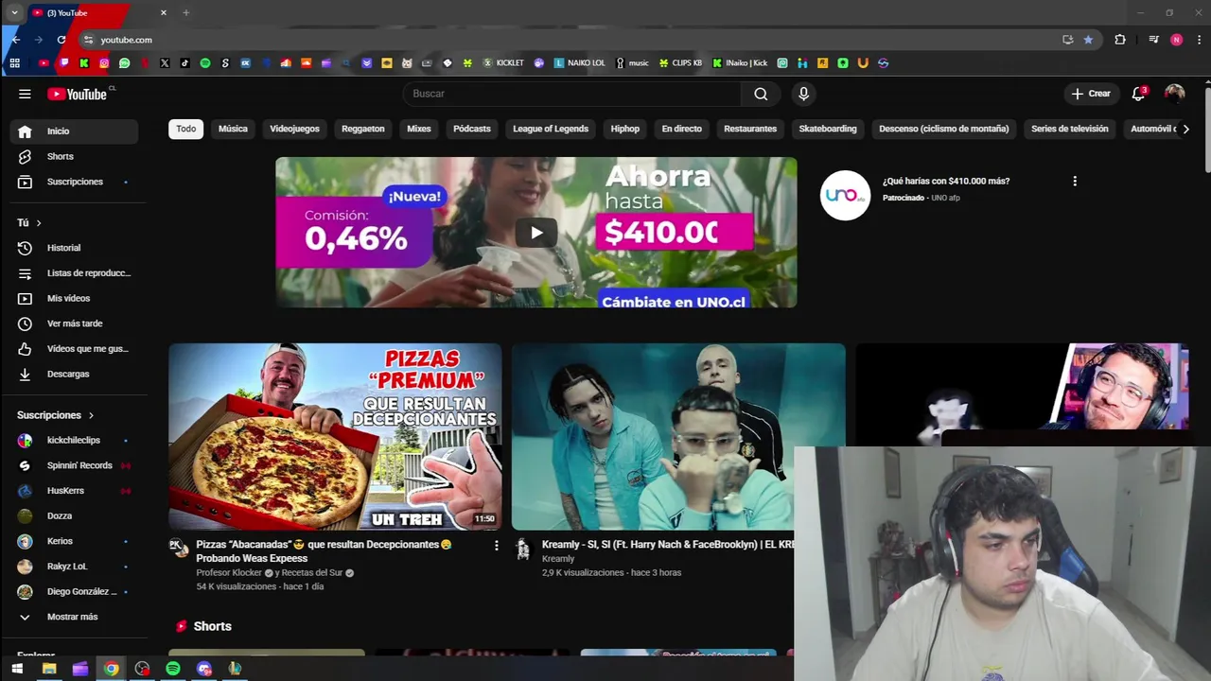Viewport: 1211px width, 681px height.
Task: Open the NAIKO LOL bookmark
Action: 580,63
